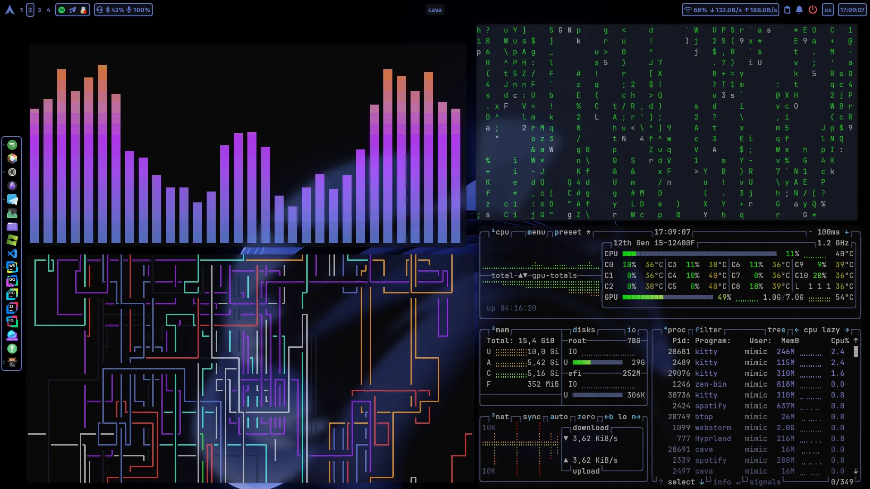The height and width of the screenshot is (489, 870).
Task: Toggle the btop net box label
Action: (x=500, y=417)
